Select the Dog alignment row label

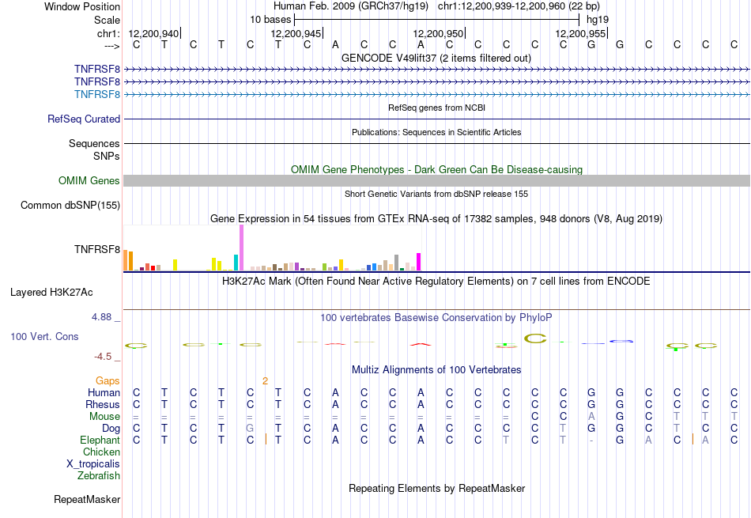(x=111, y=429)
